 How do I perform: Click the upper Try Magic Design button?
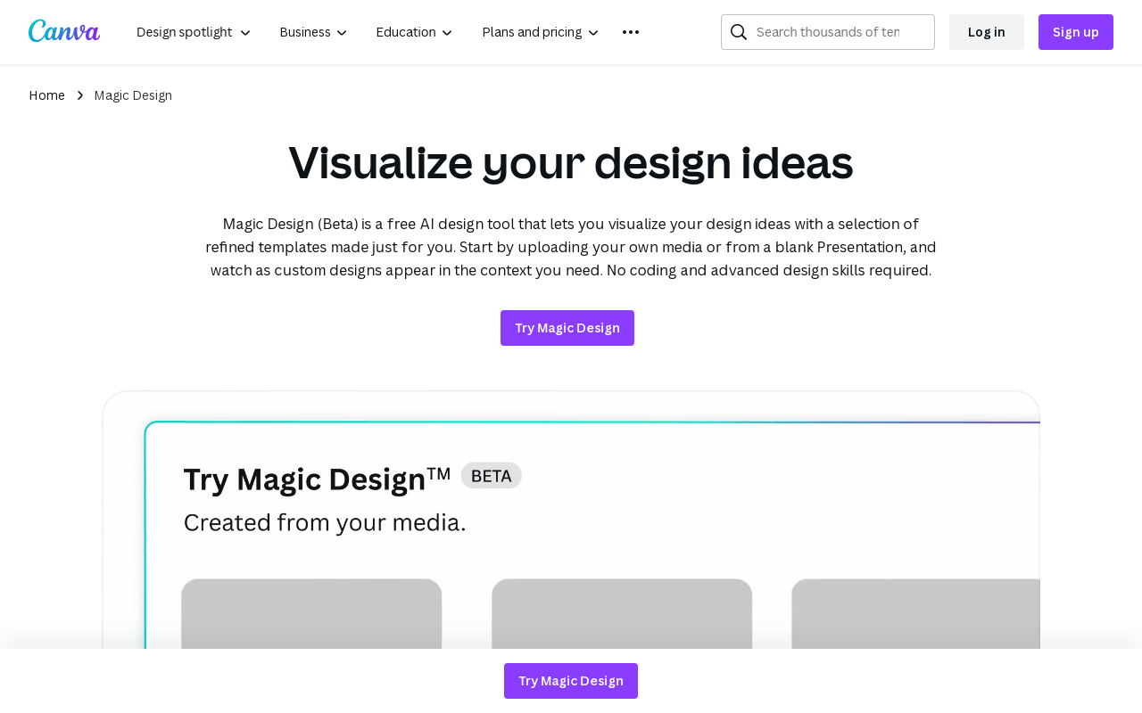click(x=567, y=326)
